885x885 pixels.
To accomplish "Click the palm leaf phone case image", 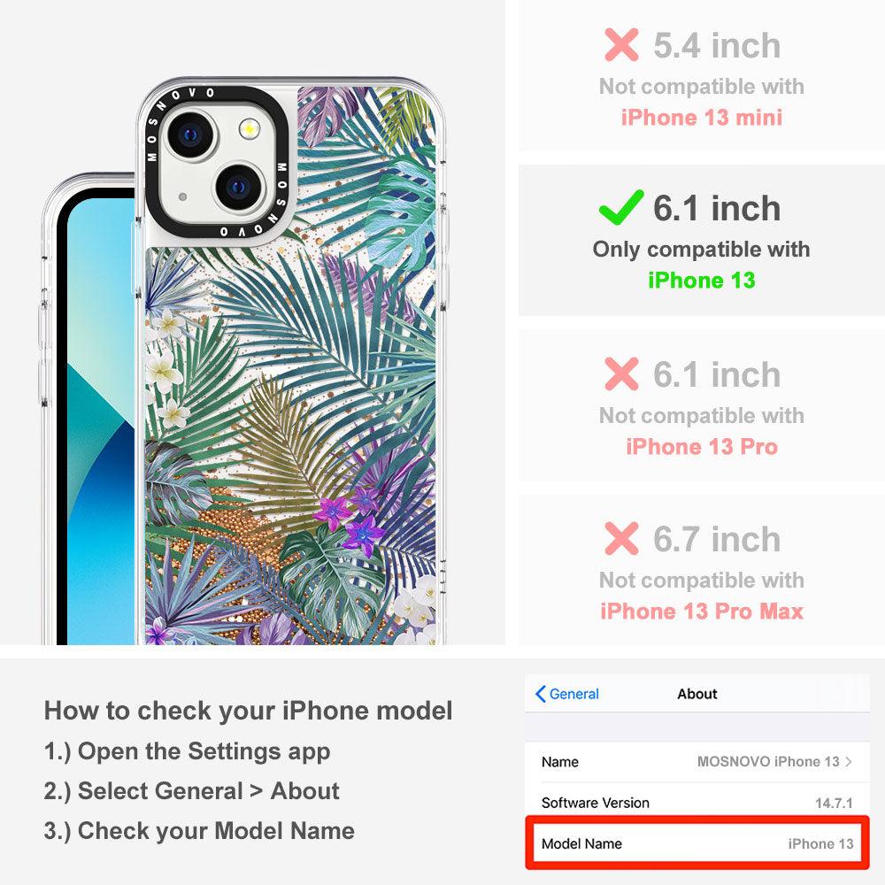I will click(x=290, y=361).
